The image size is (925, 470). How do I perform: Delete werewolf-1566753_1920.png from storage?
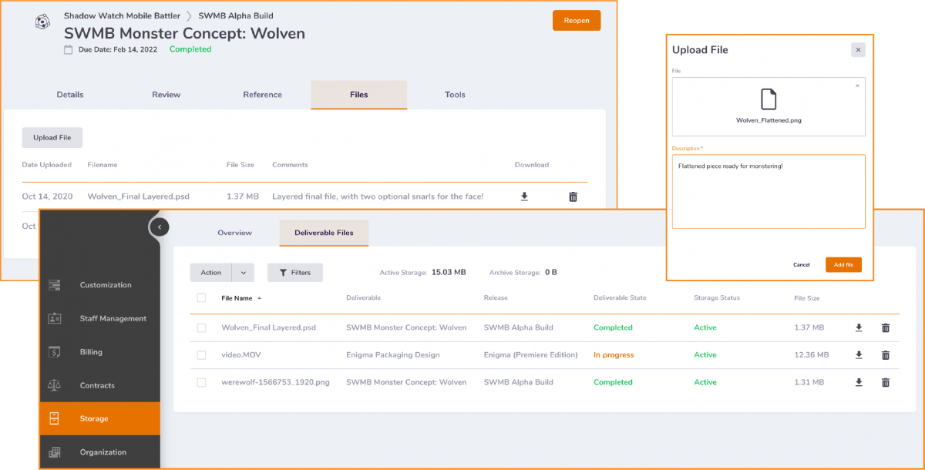[885, 382]
